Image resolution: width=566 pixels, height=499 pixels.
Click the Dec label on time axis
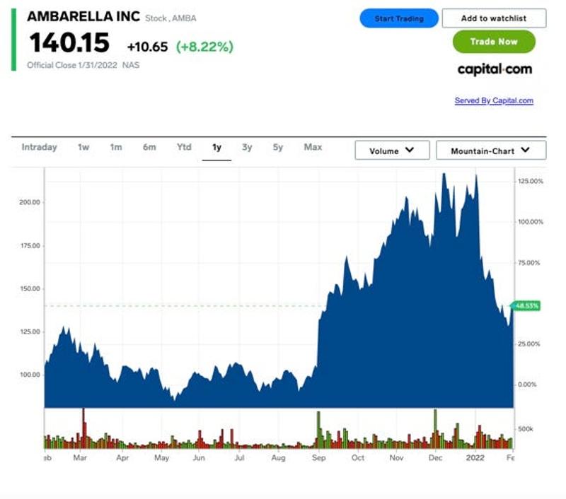click(x=435, y=458)
